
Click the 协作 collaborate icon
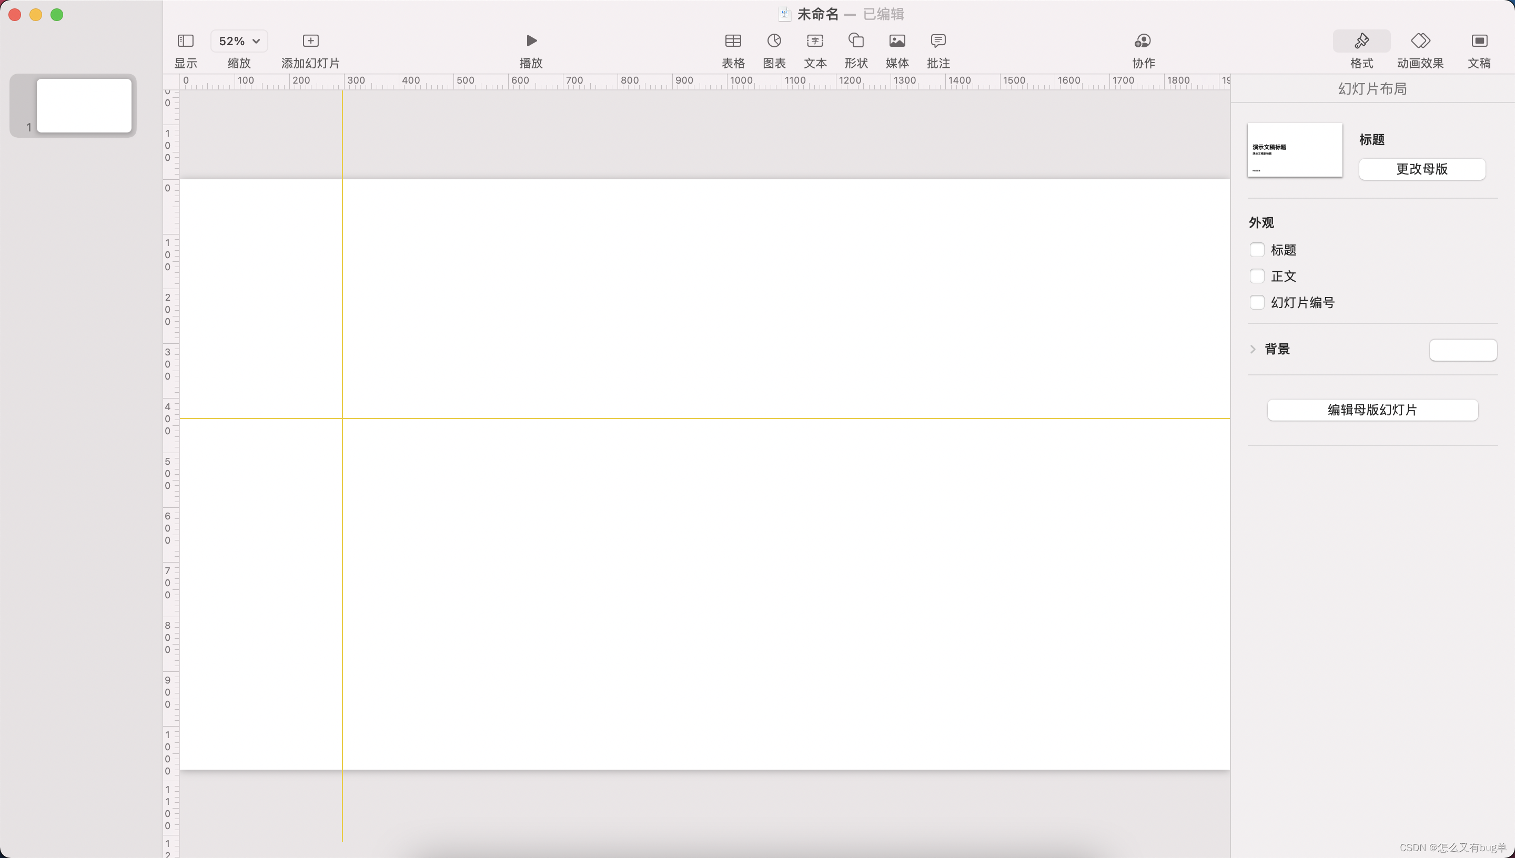(1143, 40)
